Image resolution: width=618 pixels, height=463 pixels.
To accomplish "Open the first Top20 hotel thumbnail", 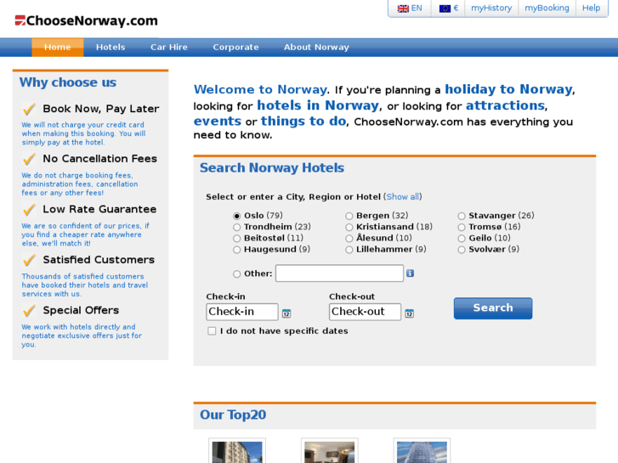I will point(237,451).
